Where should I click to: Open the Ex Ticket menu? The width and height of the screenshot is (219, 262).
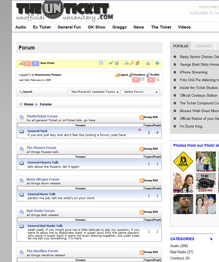click(x=42, y=27)
